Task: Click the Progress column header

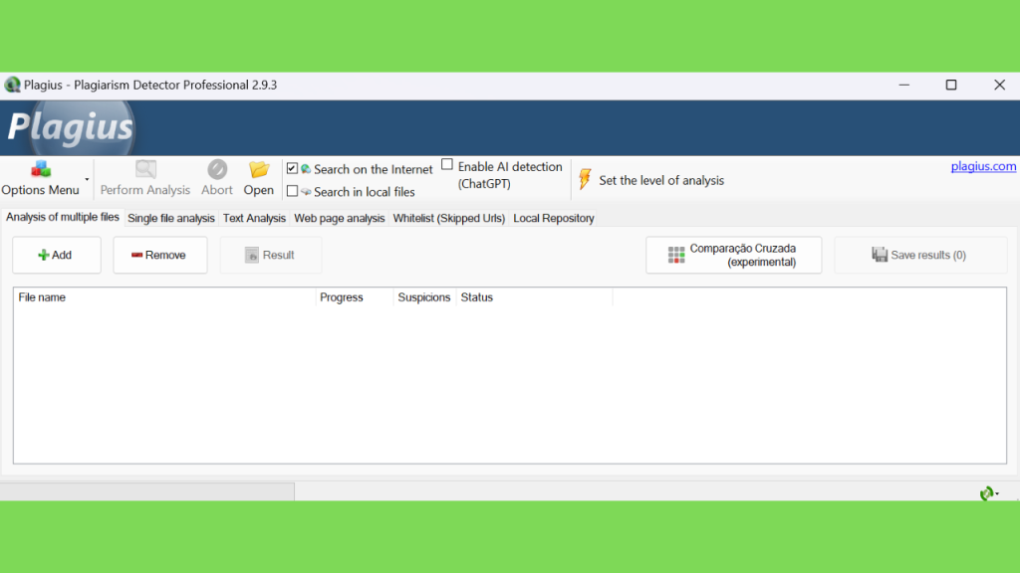Action: [x=355, y=296]
